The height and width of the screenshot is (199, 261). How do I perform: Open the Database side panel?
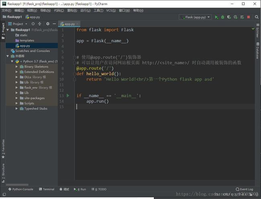[257, 51]
